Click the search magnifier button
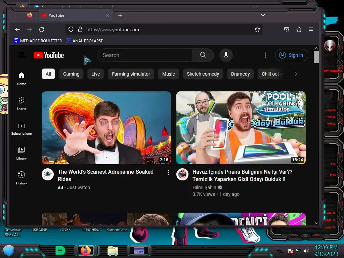The image size is (344, 258). (x=203, y=55)
